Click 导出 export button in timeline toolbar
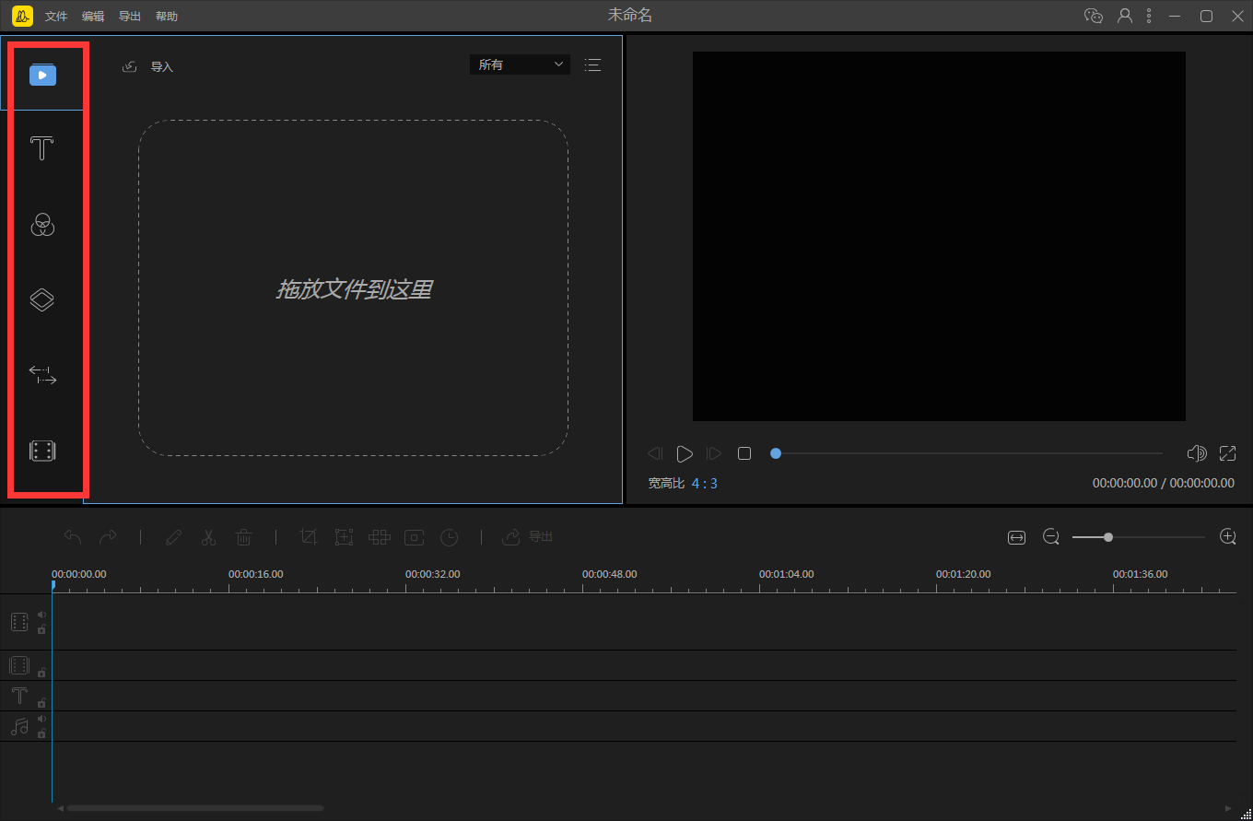1253x821 pixels. tap(528, 537)
